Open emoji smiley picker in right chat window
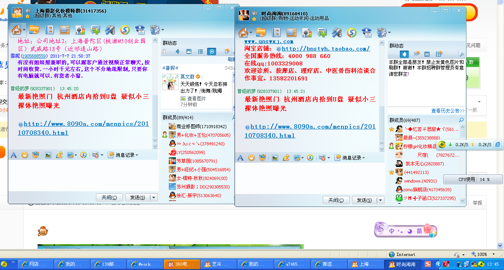The width and height of the screenshot is (504, 270). pos(251,158)
